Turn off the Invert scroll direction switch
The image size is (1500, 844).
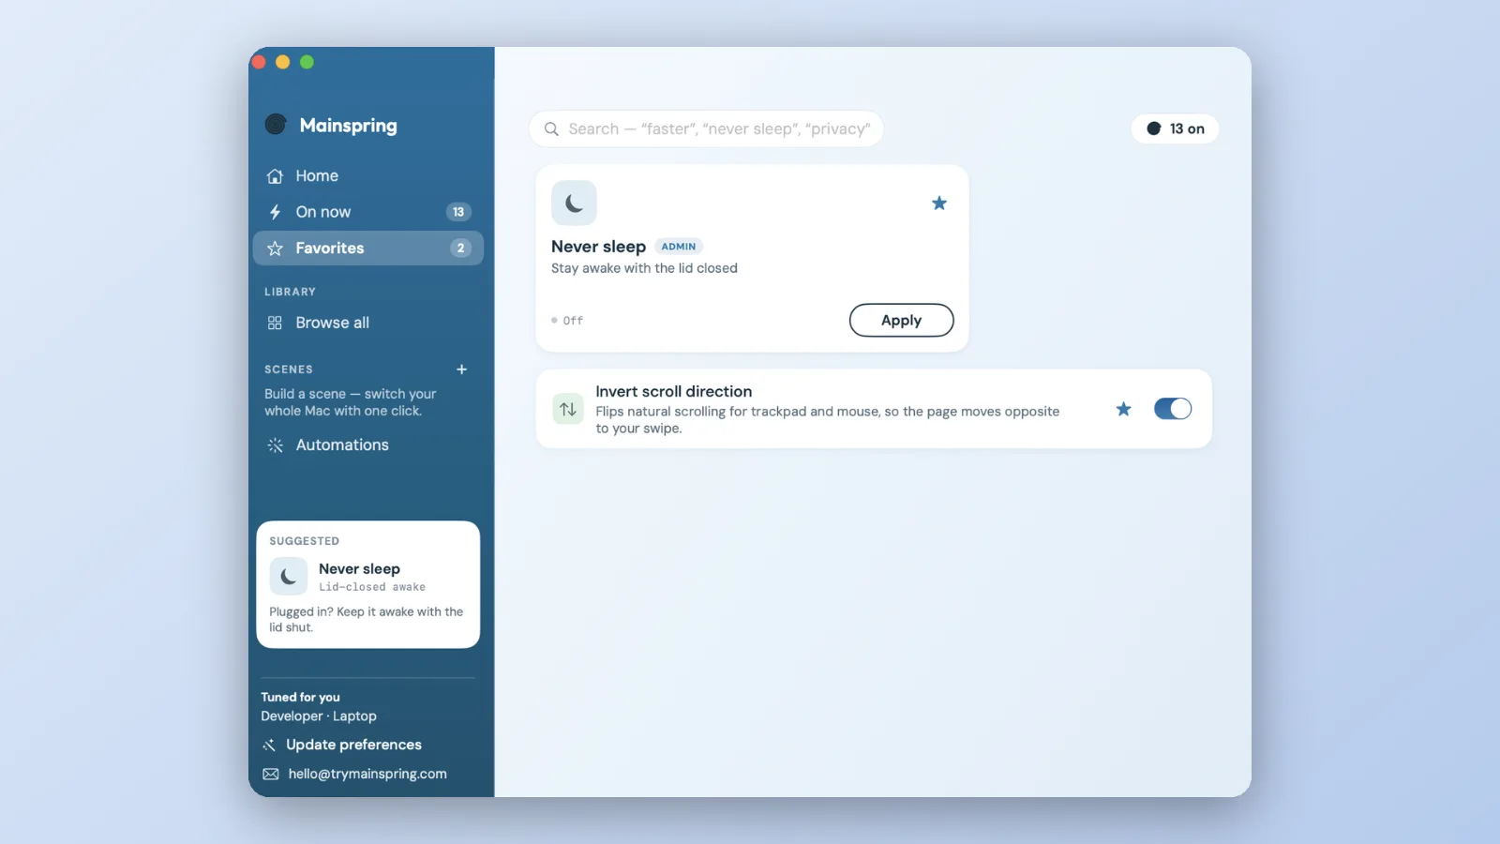point(1173,409)
